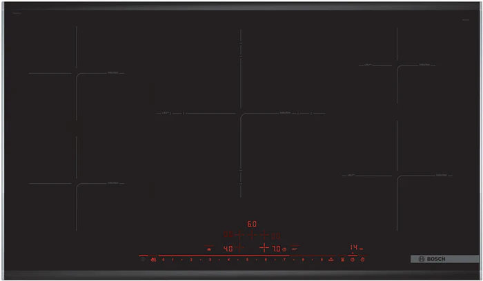Tap the pan icon right of 7.0
This screenshot has height=281, width=483.
click(x=295, y=249)
